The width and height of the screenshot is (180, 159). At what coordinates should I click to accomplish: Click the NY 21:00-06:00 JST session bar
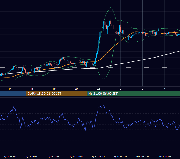coord(133,94)
